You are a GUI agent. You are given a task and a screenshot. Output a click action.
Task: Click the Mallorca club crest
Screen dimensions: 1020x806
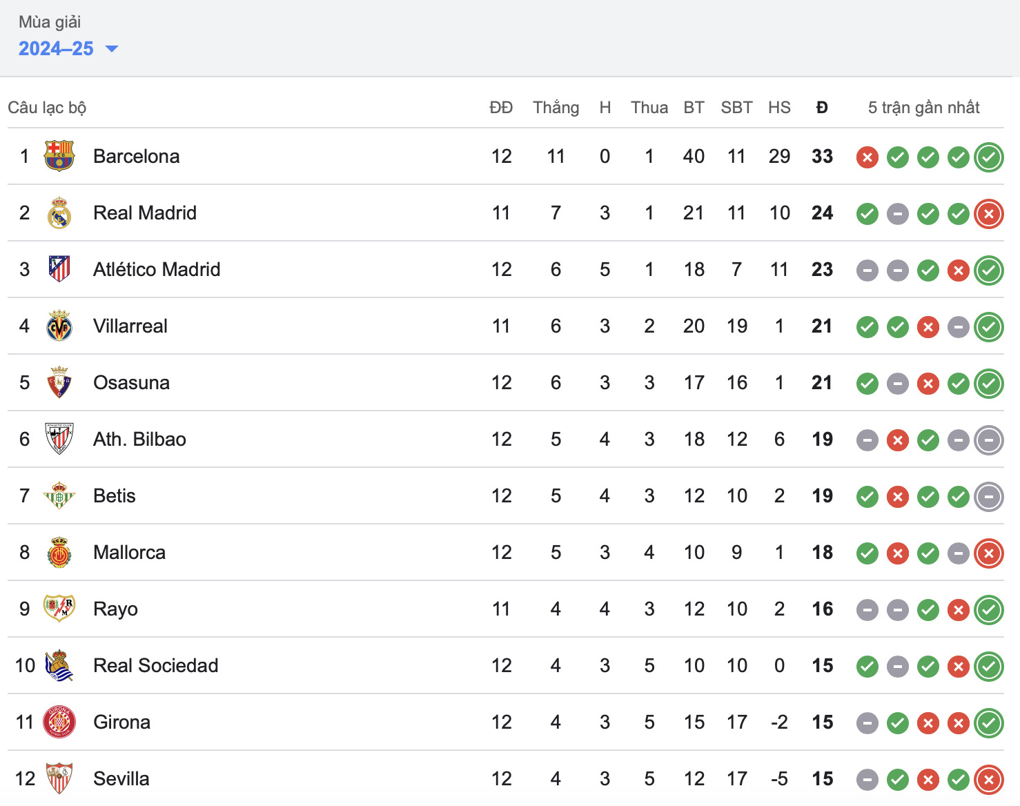coord(59,552)
